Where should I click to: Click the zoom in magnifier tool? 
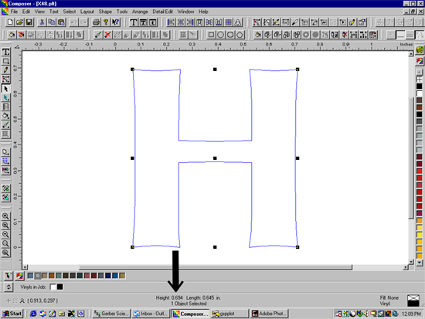coord(5,216)
